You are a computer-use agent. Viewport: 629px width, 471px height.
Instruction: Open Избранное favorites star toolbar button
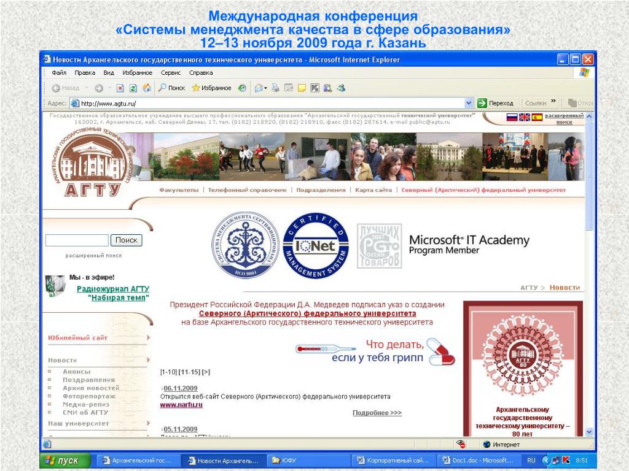211,88
